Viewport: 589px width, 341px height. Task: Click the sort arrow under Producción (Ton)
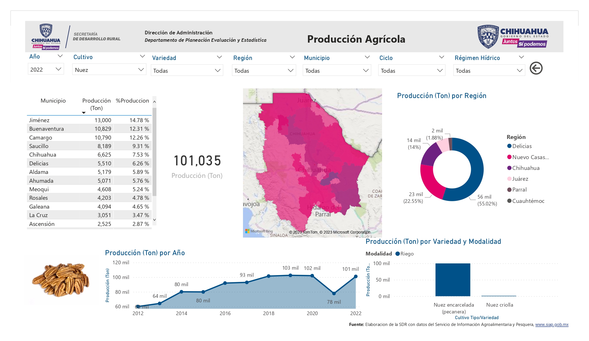(84, 113)
